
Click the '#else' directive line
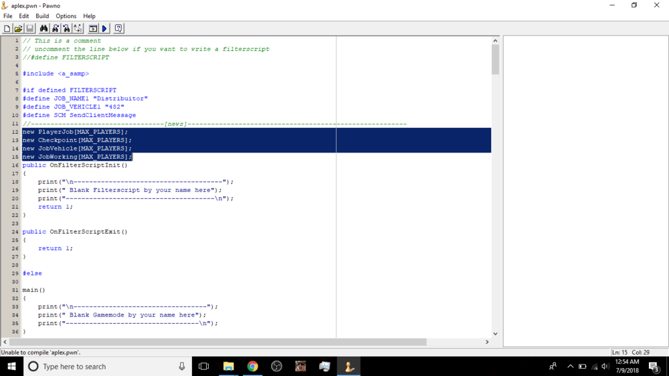pyautogui.click(x=32, y=273)
